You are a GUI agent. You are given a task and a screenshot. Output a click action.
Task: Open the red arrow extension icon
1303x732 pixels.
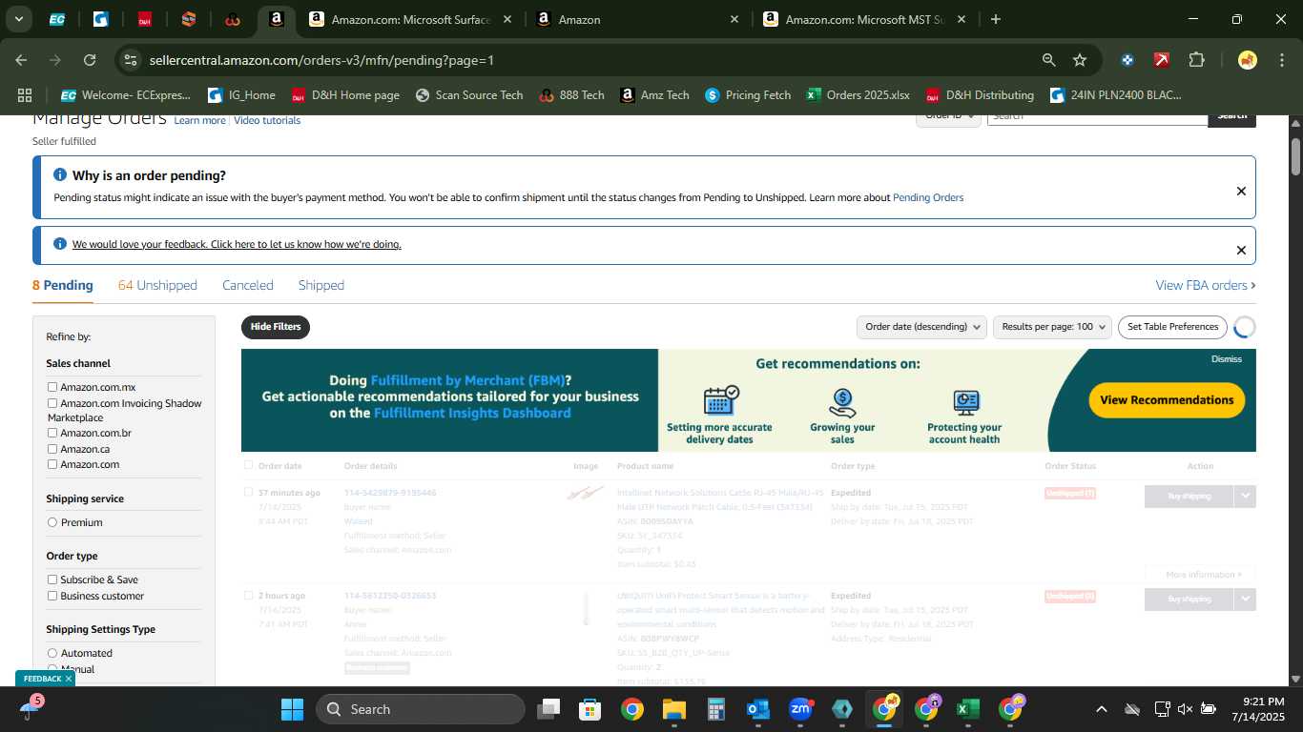click(x=1162, y=60)
